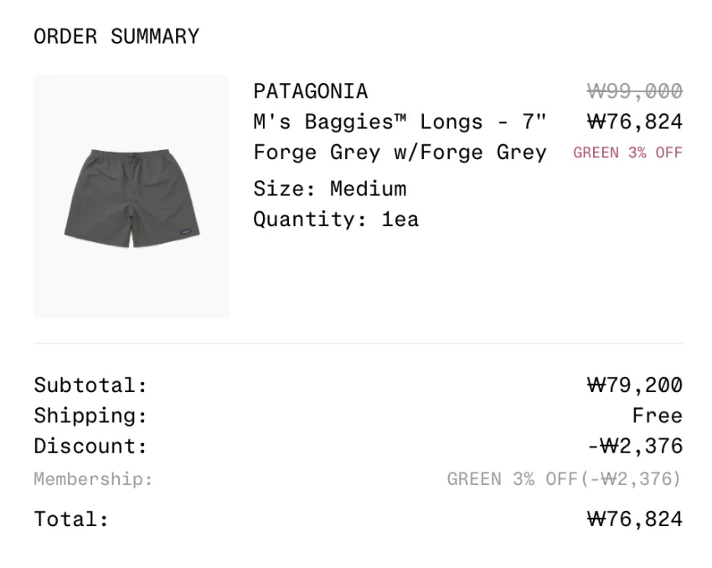
Task: Click the item's discounted price of ₩76,824
Action: pyautogui.click(x=635, y=121)
